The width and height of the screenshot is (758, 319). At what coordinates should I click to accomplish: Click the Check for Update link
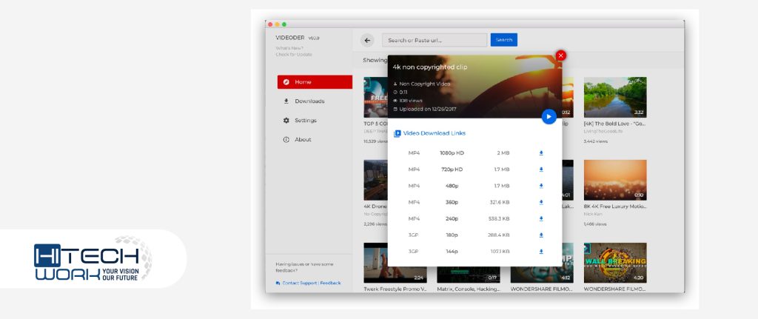pyautogui.click(x=293, y=55)
